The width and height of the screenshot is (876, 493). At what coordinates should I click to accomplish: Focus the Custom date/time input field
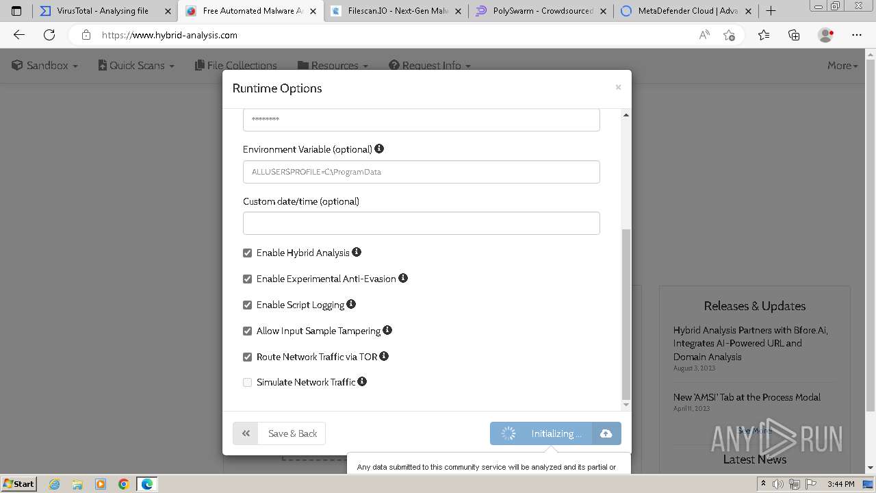422,223
